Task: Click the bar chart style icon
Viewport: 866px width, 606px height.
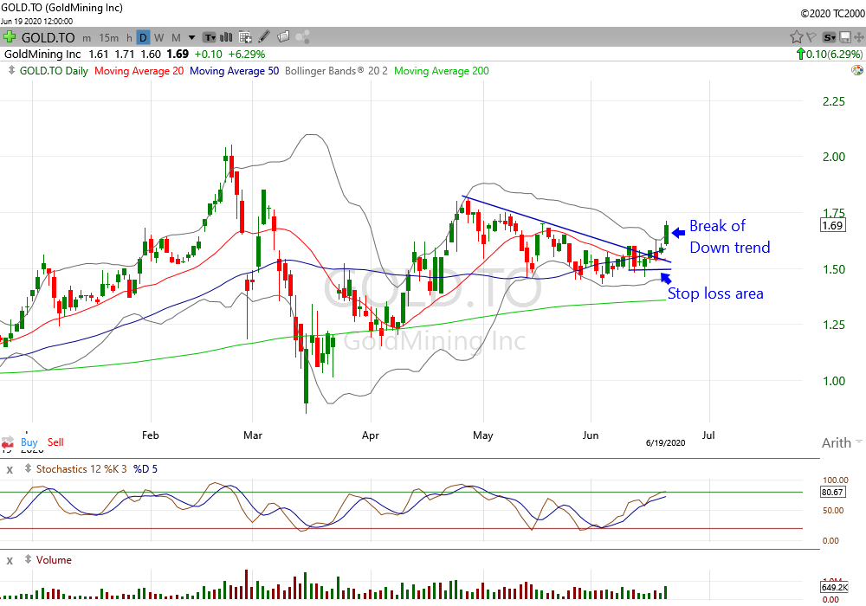Action: coord(226,37)
